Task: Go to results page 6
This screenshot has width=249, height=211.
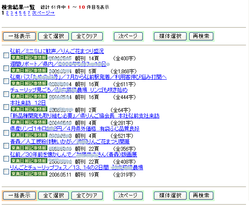Action: coord(25,13)
